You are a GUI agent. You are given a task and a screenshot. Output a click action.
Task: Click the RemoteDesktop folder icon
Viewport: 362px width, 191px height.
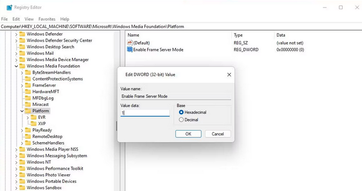[28, 137]
